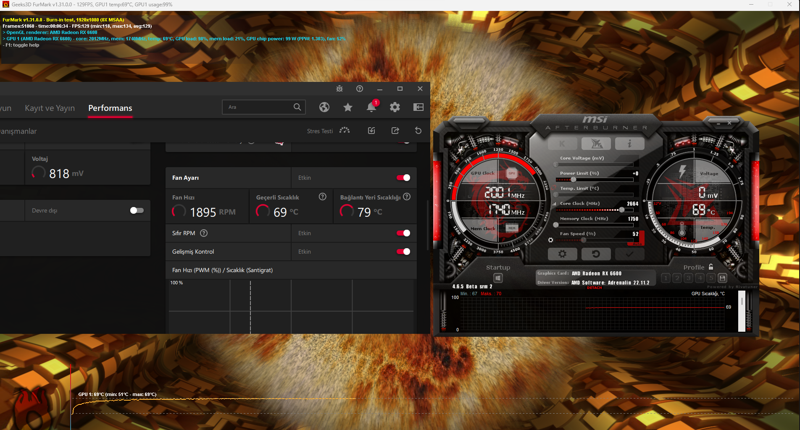Screen dimensions: 800x430
Task: Click the '79 °C' hotspot temperature value
Action: coord(370,212)
